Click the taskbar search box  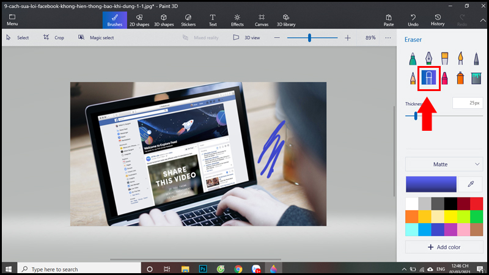80,269
